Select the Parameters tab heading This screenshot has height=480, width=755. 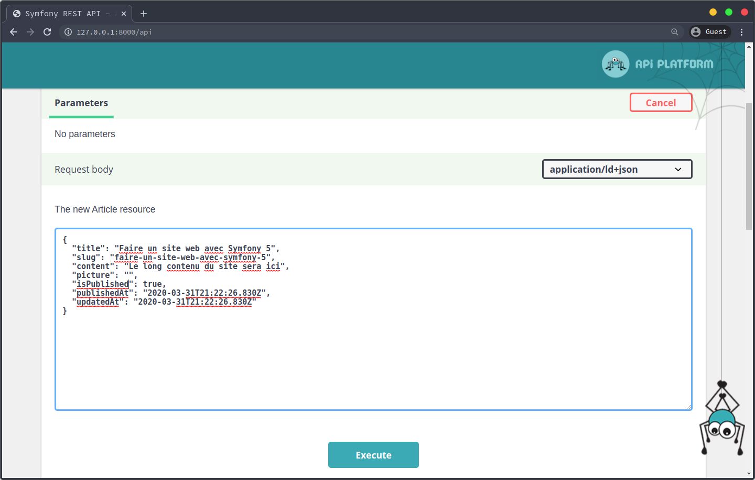point(81,103)
